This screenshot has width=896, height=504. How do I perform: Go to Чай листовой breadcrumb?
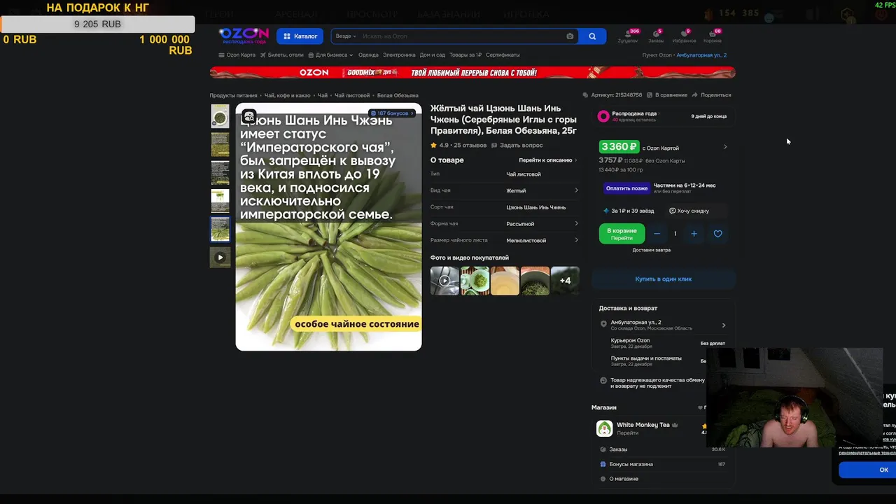(351, 95)
